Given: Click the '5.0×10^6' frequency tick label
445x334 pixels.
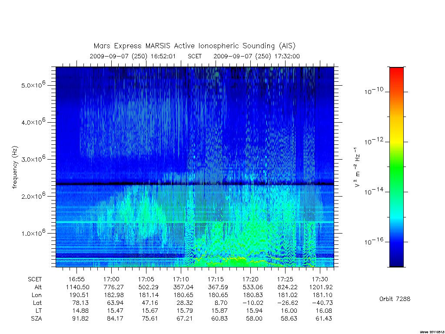Looking at the screenshot, I should [x=33, y=85].
